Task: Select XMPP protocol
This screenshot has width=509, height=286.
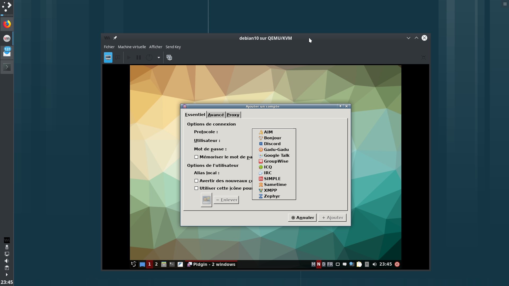Action: click(x=274, y=190)
